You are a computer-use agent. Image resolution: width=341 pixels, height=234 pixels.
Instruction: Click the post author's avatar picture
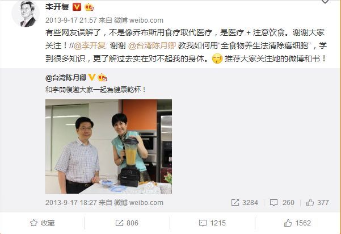coord(26,14)
